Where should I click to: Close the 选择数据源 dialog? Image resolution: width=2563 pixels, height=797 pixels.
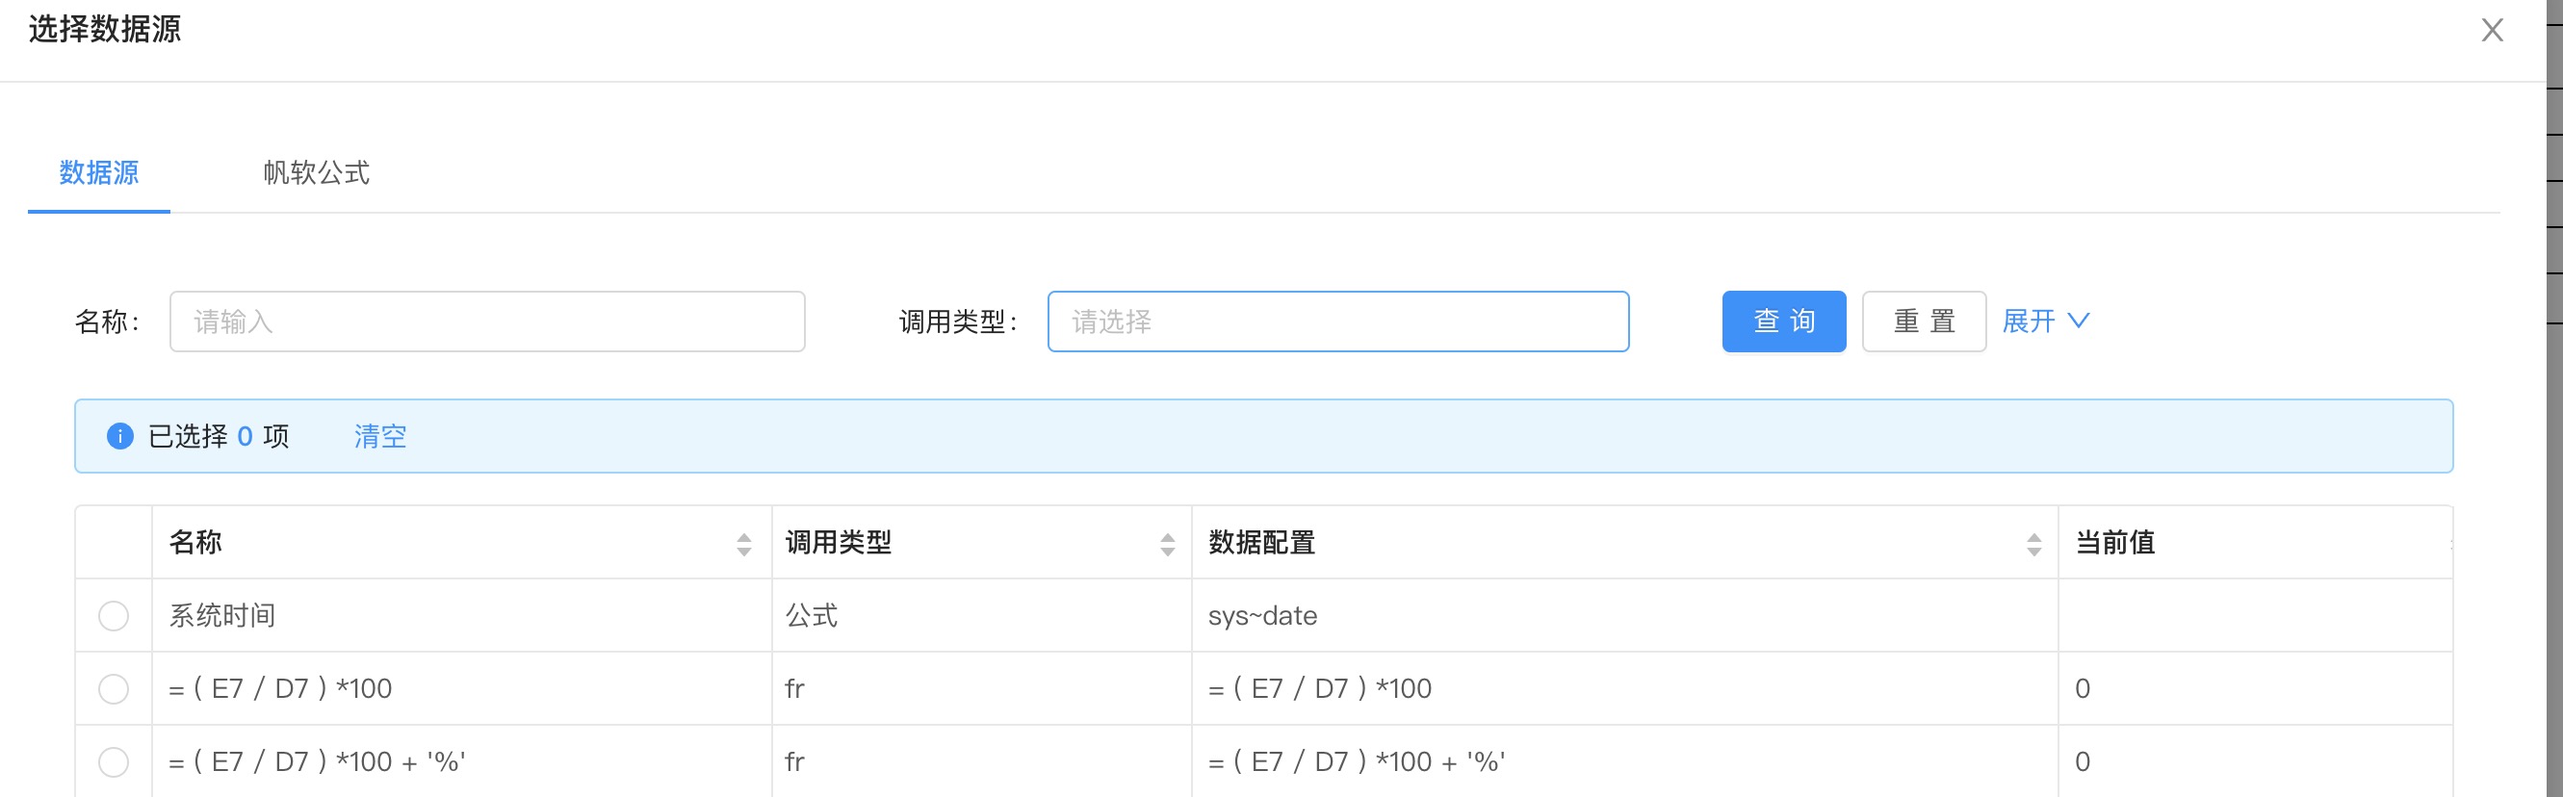[x=2492, y=30]
